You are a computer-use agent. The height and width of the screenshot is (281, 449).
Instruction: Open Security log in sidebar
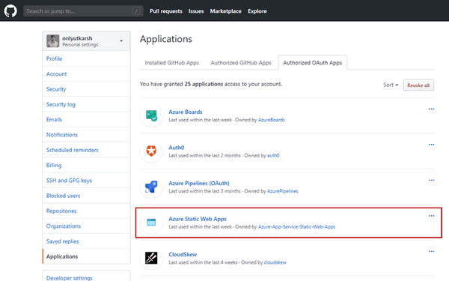click(86, 104)
